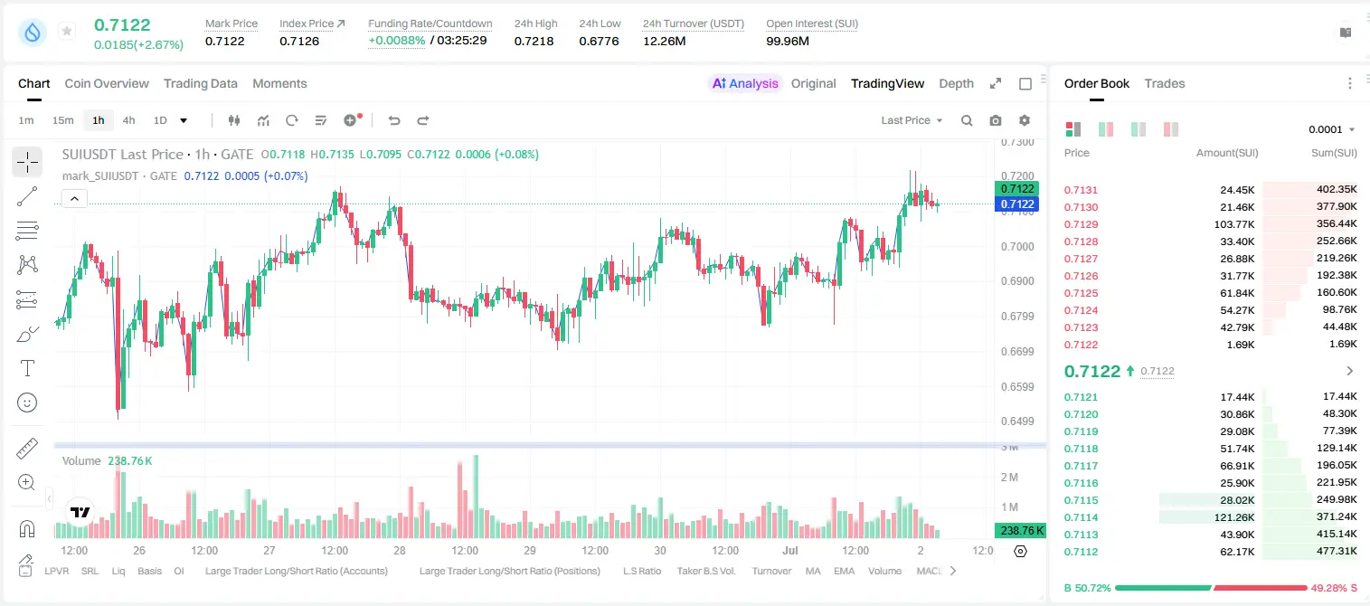Select the ruler measure tool

pyautogui.click(x=27, y=449)
